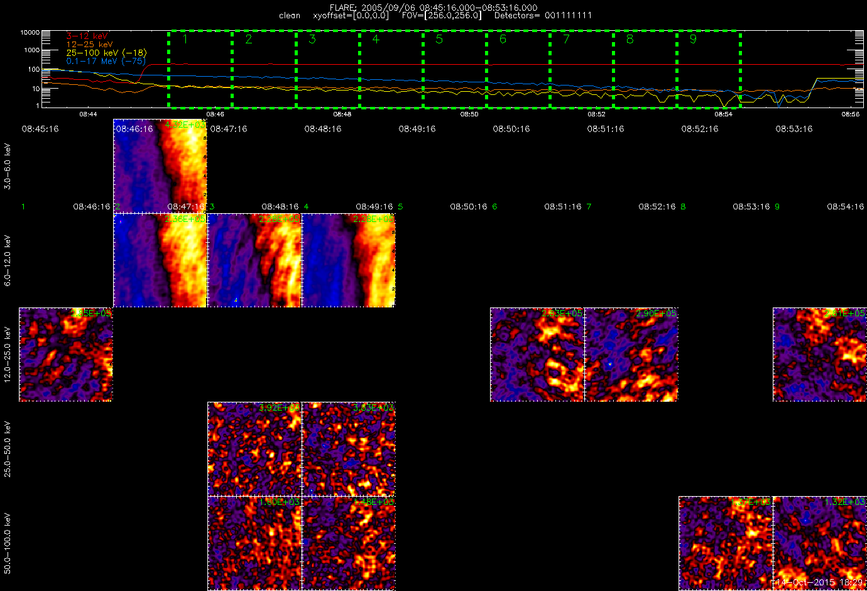Image resolution: width=867 pixels, height=591 pixels.
Task: Open the 50.0-100.0 keV image labeled 1.37E+03
Action: (x=726, y=543)
